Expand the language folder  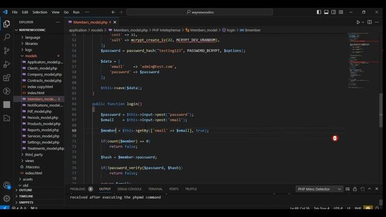pos(33,37)
